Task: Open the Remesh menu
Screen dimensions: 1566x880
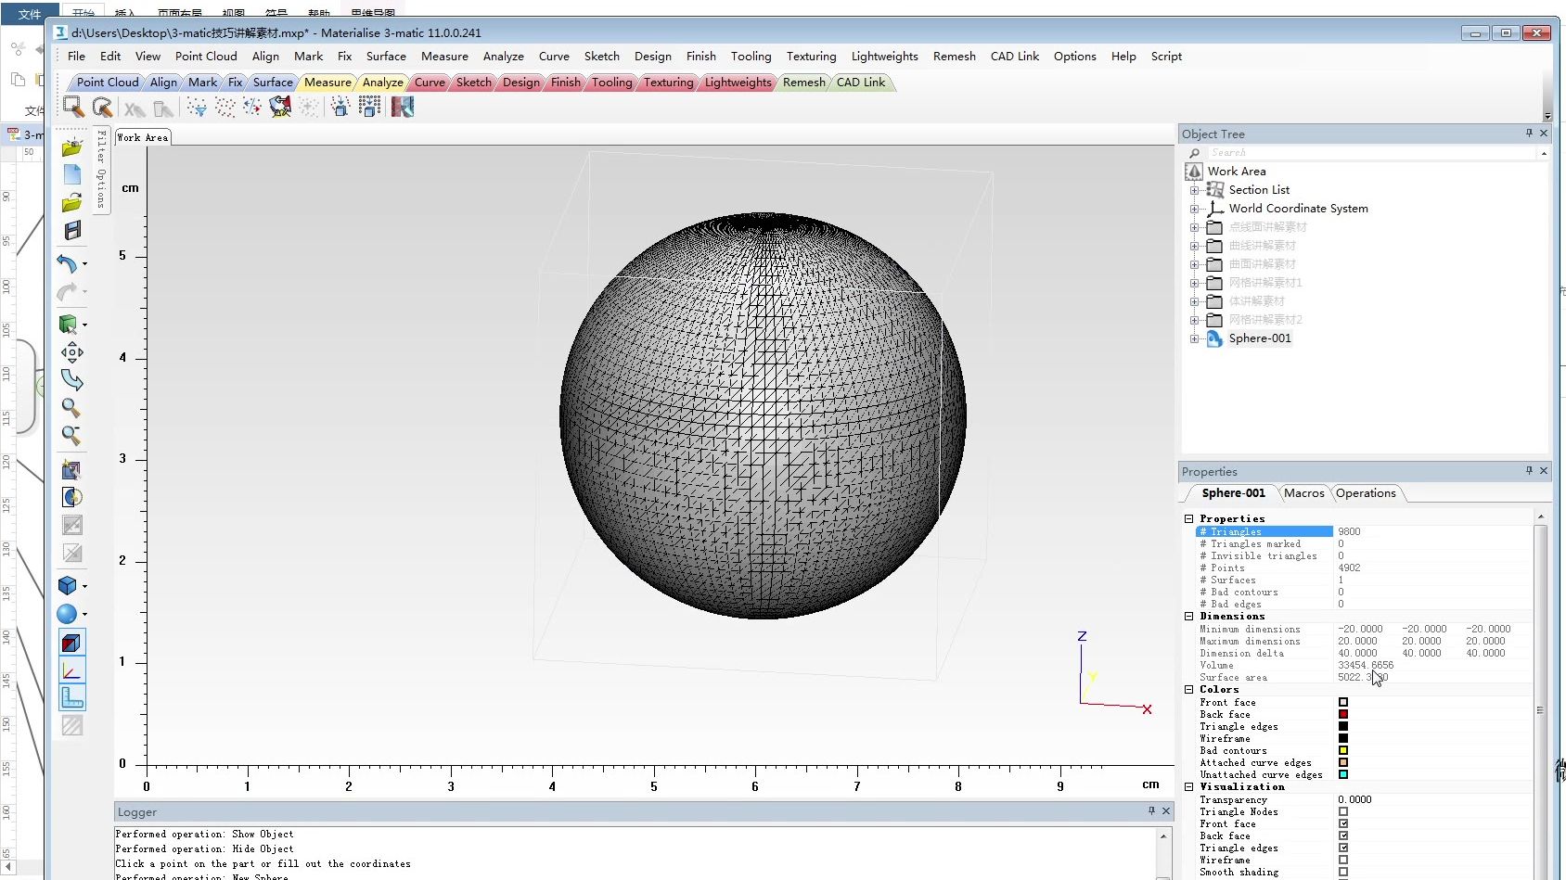Action: (954, 57)
